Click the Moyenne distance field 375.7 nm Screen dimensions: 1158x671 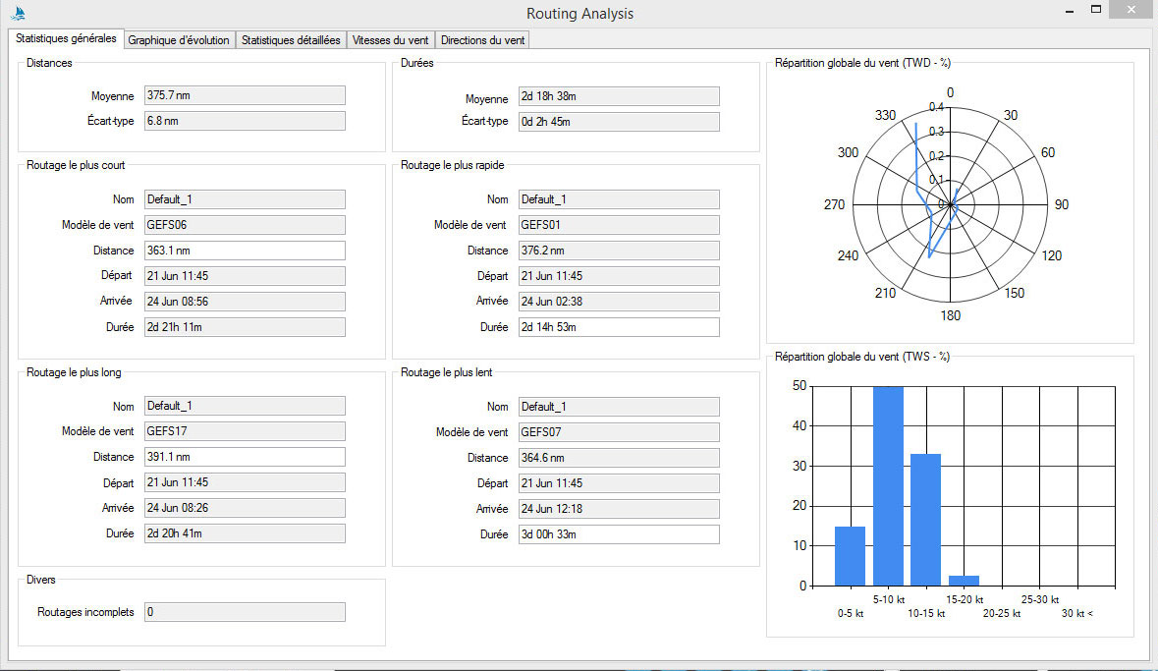coord(245,95)
